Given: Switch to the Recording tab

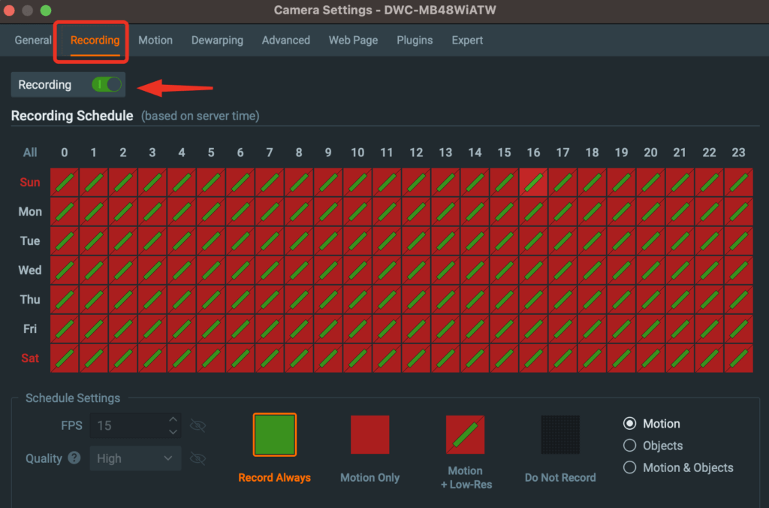Looking at the screenshot, I should (95, 41).
